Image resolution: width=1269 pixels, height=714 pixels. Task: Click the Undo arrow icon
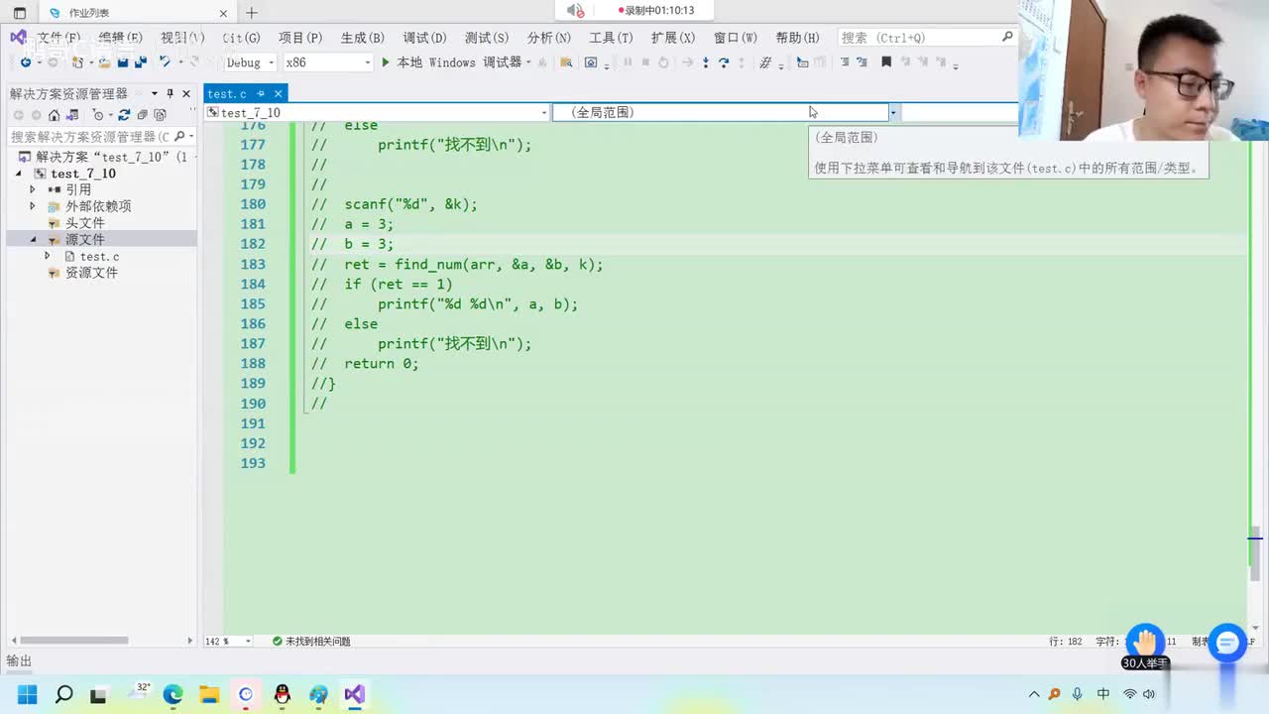[x=165, y=61]
